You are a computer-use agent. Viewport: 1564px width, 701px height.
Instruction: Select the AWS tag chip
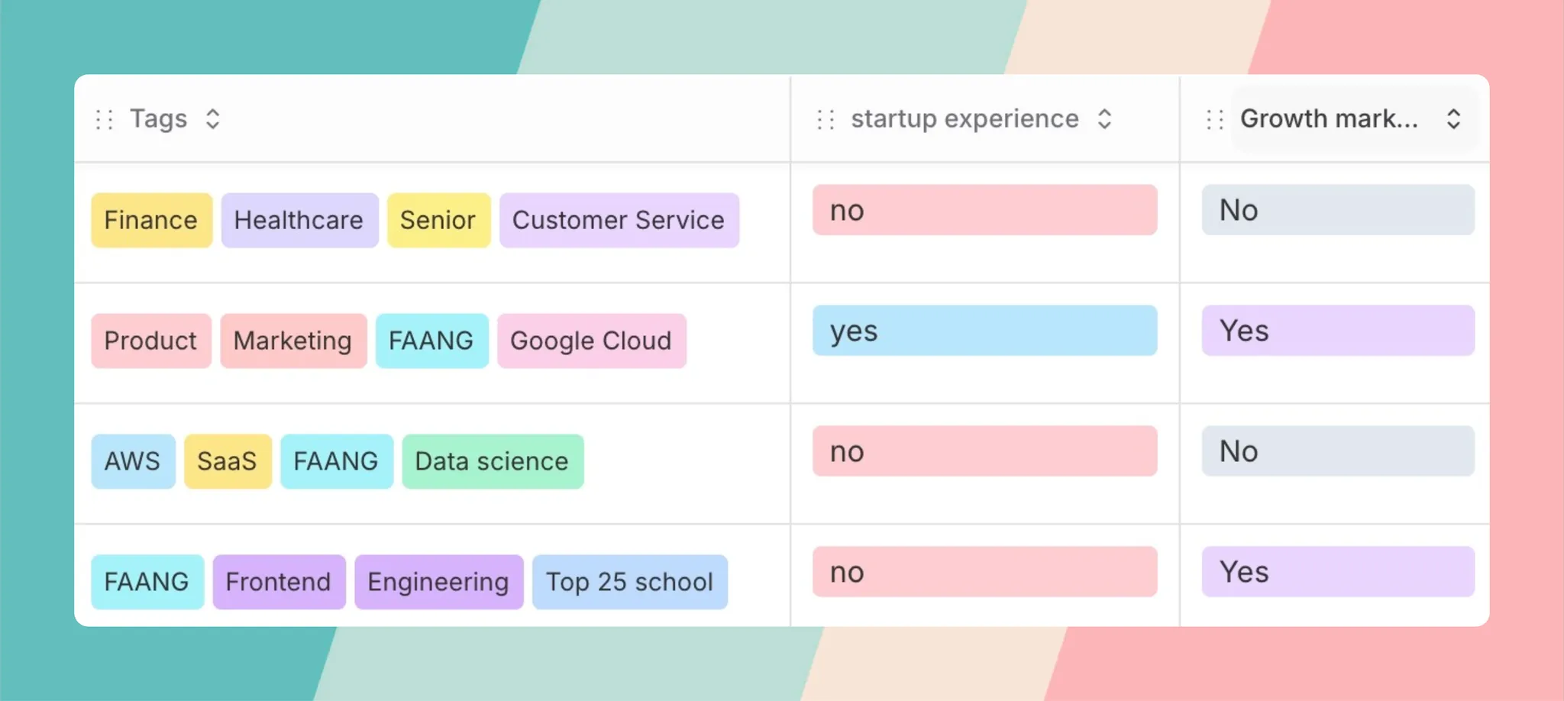[x=133, y=461]
